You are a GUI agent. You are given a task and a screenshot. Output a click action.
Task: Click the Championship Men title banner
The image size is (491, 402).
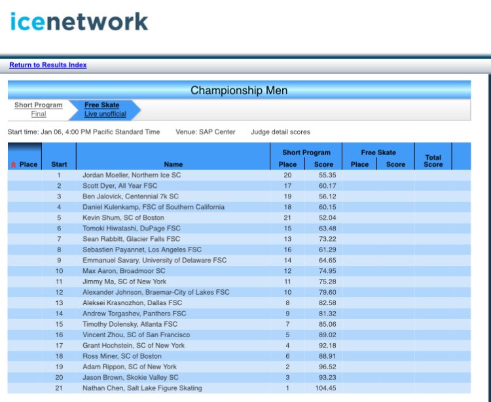point(239,90)
